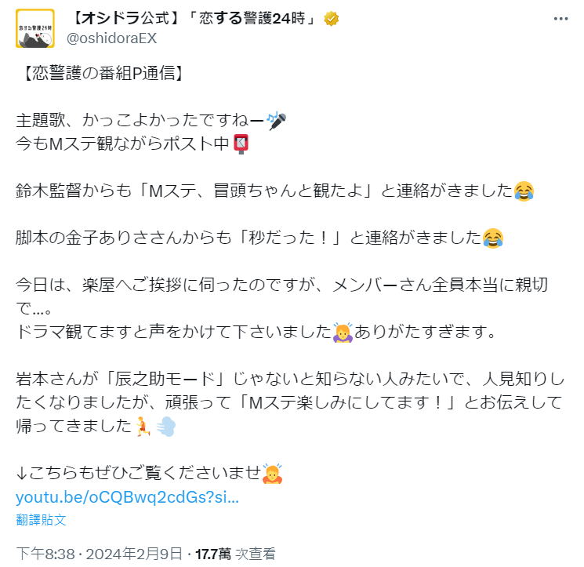Image resolution: width=584 pixels, height=567 pixels.
Task: Open the youtu.be/oCQBwq2cdGs link
Action: click(127, 497)
